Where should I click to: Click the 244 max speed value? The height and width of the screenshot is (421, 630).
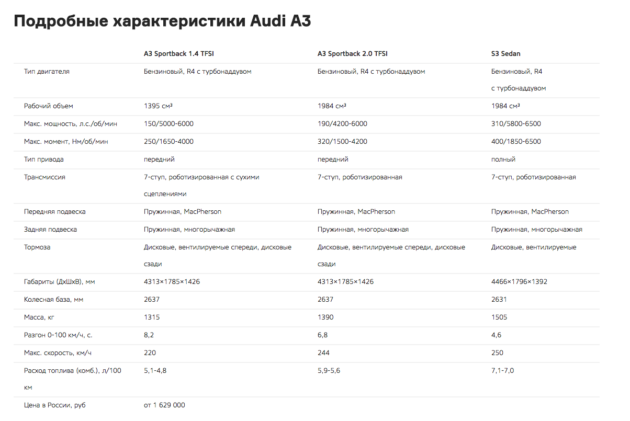click(323, 353)
